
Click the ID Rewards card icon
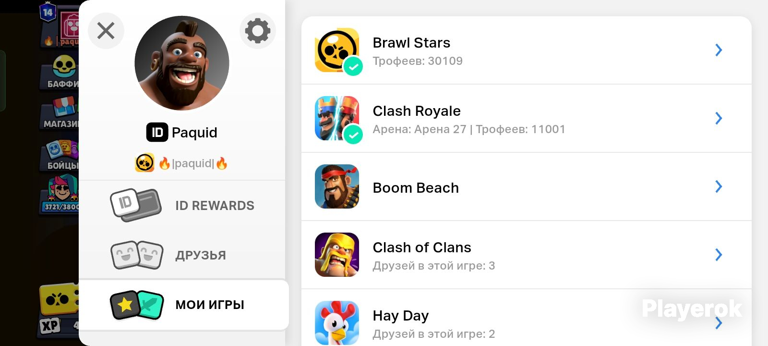(136, 205)
